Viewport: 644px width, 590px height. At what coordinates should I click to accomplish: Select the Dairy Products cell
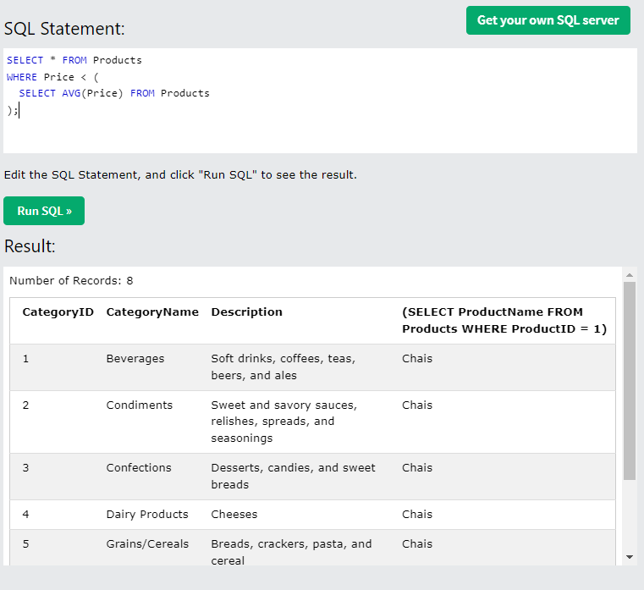tap(146, 515)
